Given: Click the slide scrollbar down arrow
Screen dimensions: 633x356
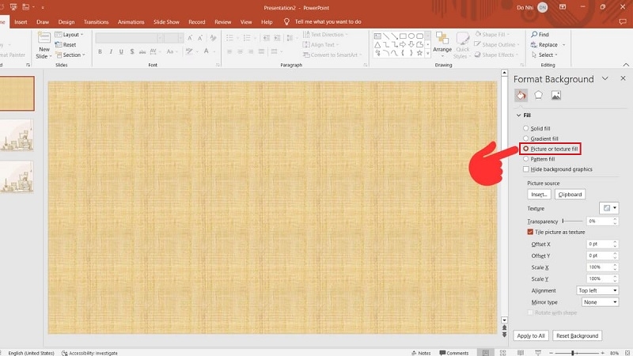Looking at the screenshot, I should (x=504, y=320).
